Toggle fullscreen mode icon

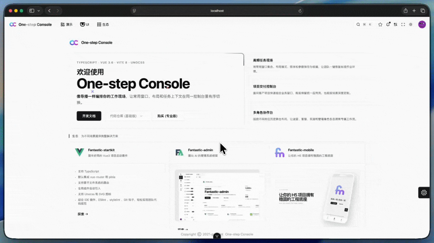[x=403, y=24]
